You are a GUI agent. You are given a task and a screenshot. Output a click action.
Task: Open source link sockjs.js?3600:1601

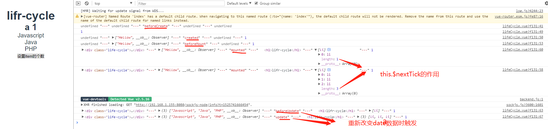pyautogui.click(x=525, y=105)
